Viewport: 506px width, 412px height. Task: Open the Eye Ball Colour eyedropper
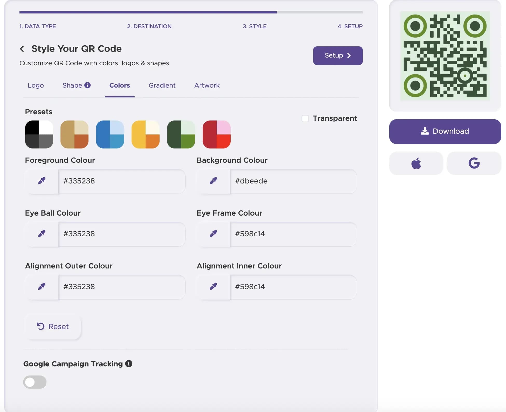click(42, 234)
